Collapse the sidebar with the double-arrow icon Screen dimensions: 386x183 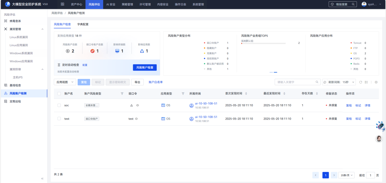tap(42, 179)
